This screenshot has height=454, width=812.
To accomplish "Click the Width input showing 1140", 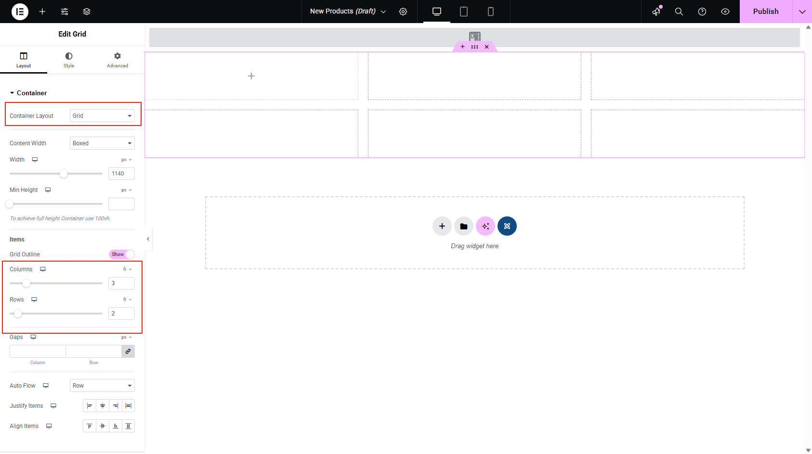I will 121,173.
